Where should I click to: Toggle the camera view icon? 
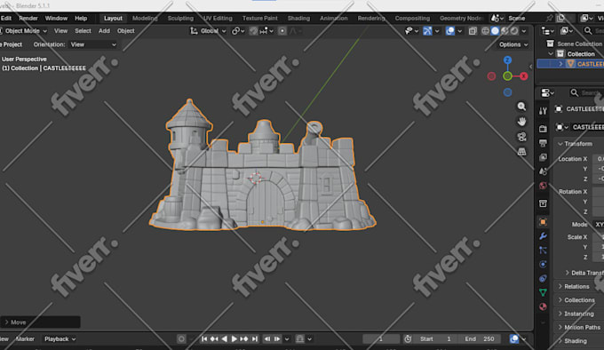coord(521,137)
